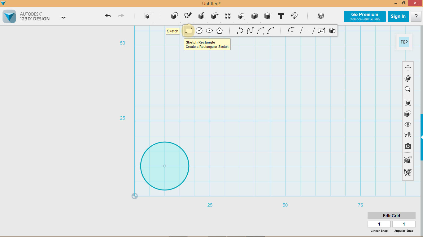423x237 pixels.
Task: Open the Sketch menu label
Action: pos(172,31)
